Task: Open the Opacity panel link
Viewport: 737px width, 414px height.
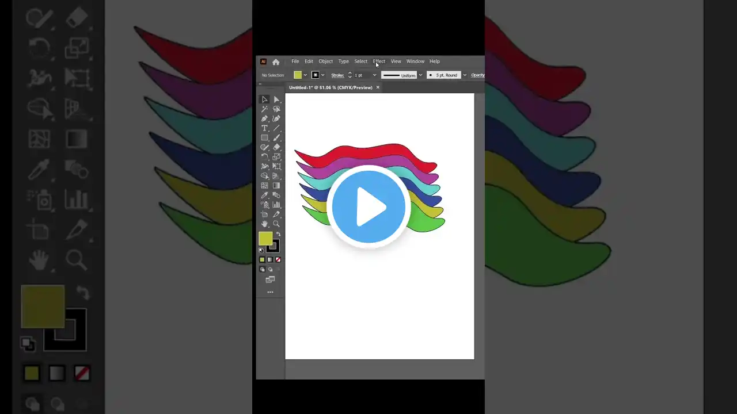Action: [478, 75]
